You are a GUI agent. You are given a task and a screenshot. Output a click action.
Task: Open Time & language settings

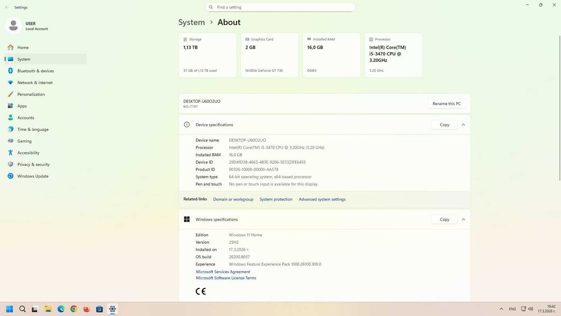(45, 129)
